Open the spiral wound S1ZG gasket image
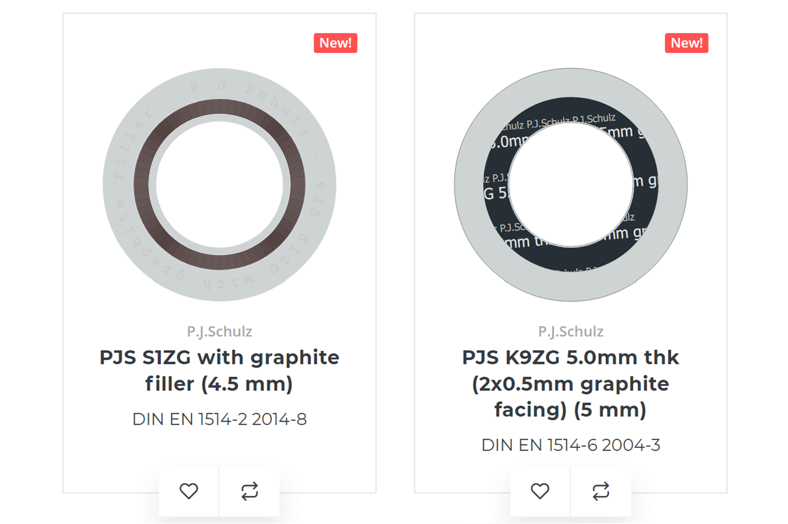The image size is (788, 524). pyautogui.click(x=220, y=185)
